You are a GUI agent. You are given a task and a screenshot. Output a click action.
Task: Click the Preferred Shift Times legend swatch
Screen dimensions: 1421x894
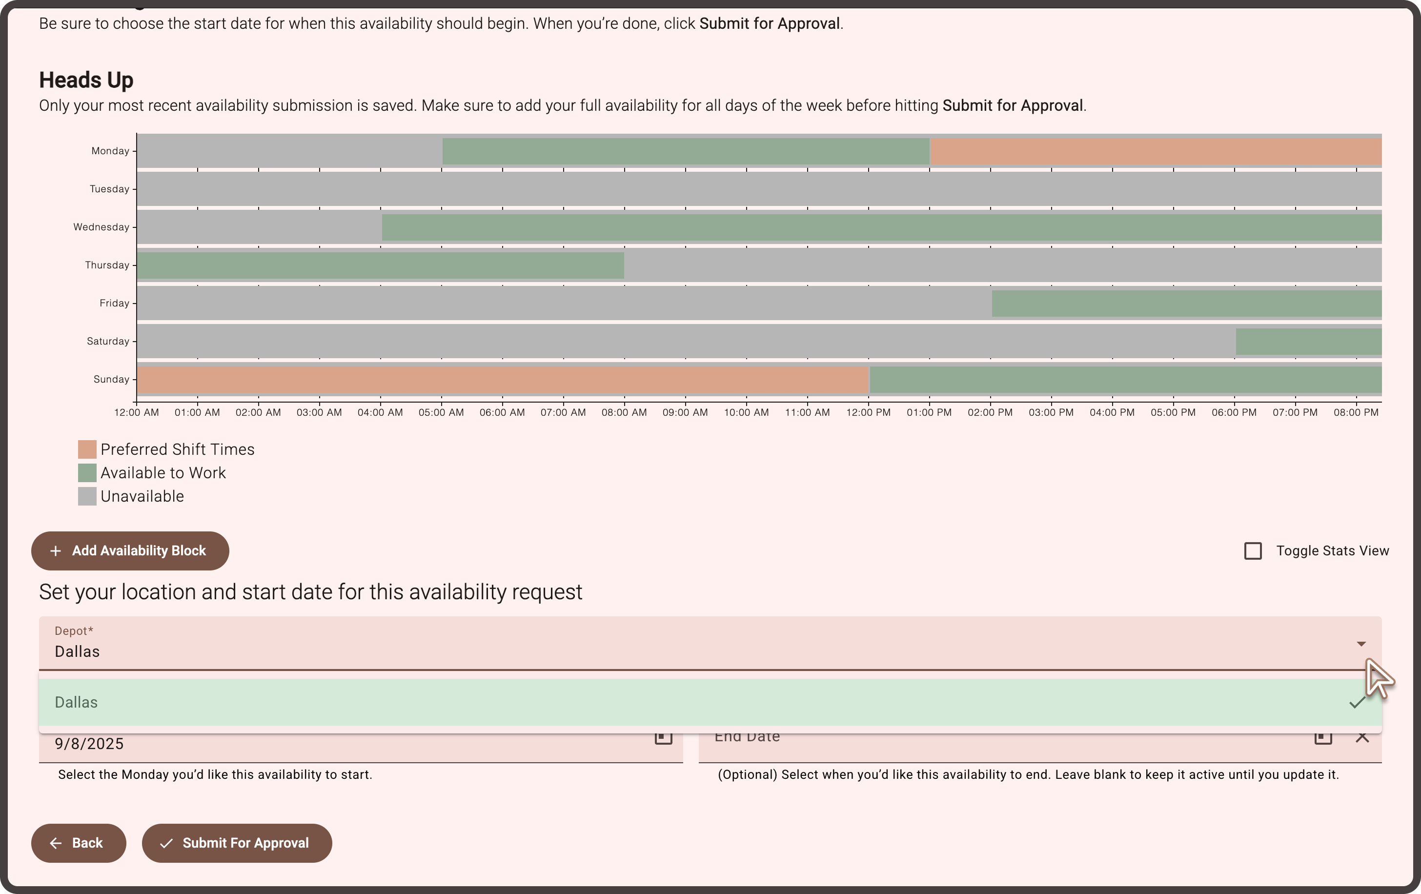pyautogui.click(x=87, y=449)
